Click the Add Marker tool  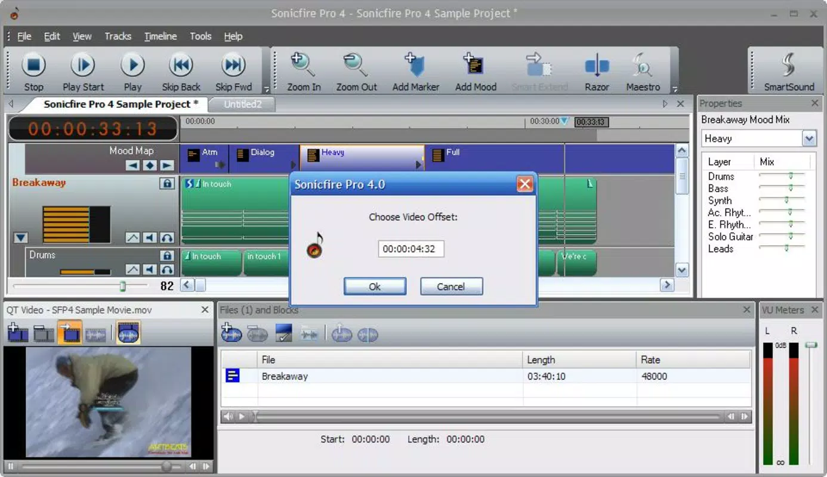pyautogui.click(x=415, y=71)
